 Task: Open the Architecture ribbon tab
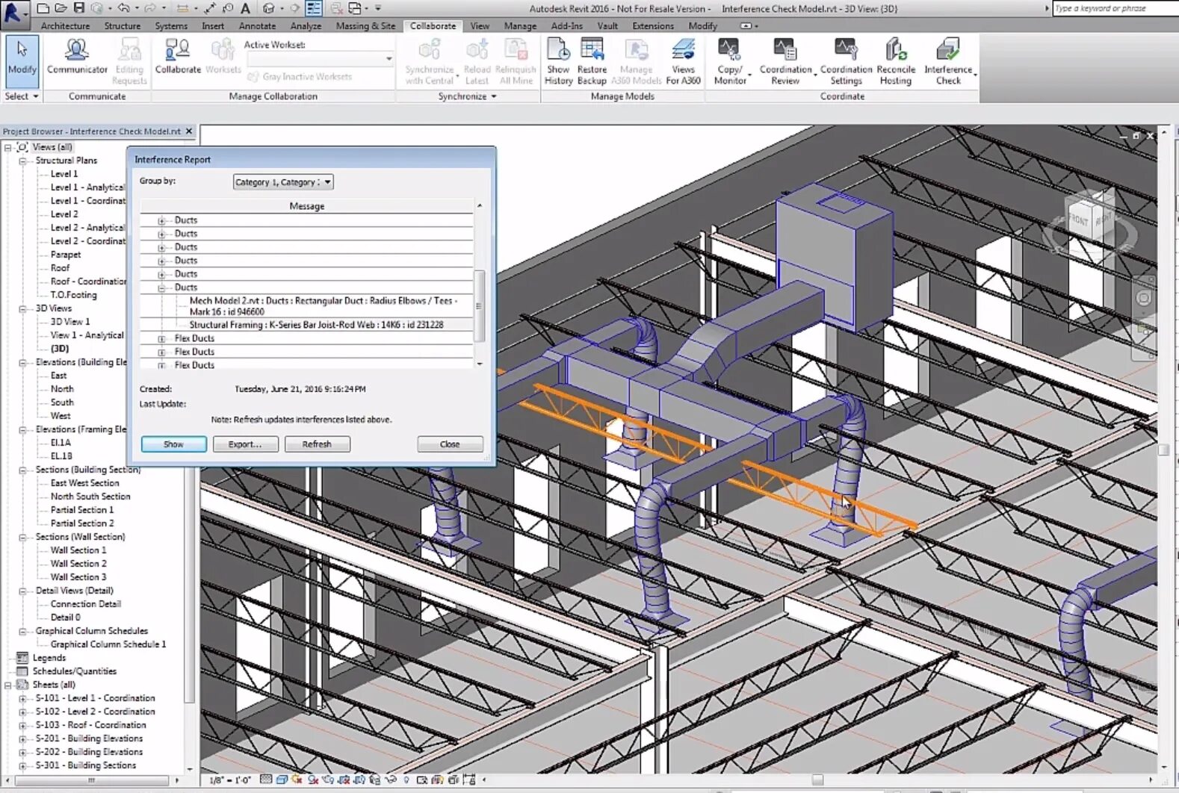coord(65,25)
